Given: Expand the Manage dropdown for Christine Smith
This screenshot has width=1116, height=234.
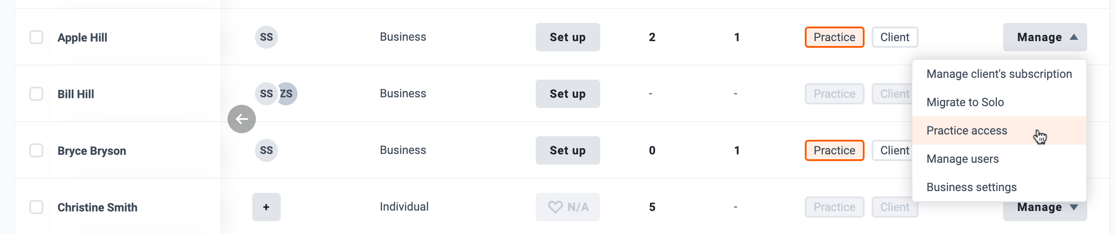Looking at the screenshot, I should pyautogui.click(x=1045, y=211).
